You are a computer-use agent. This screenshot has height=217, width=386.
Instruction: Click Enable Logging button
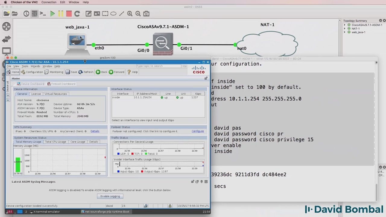point(110,196)
